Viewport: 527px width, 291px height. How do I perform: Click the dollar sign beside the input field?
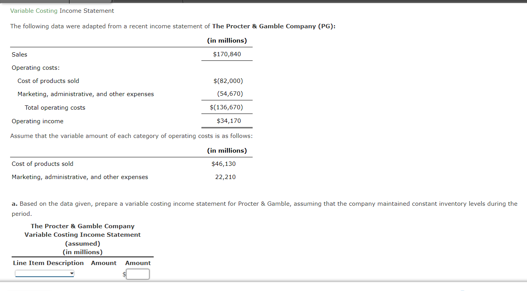[123, 274]
